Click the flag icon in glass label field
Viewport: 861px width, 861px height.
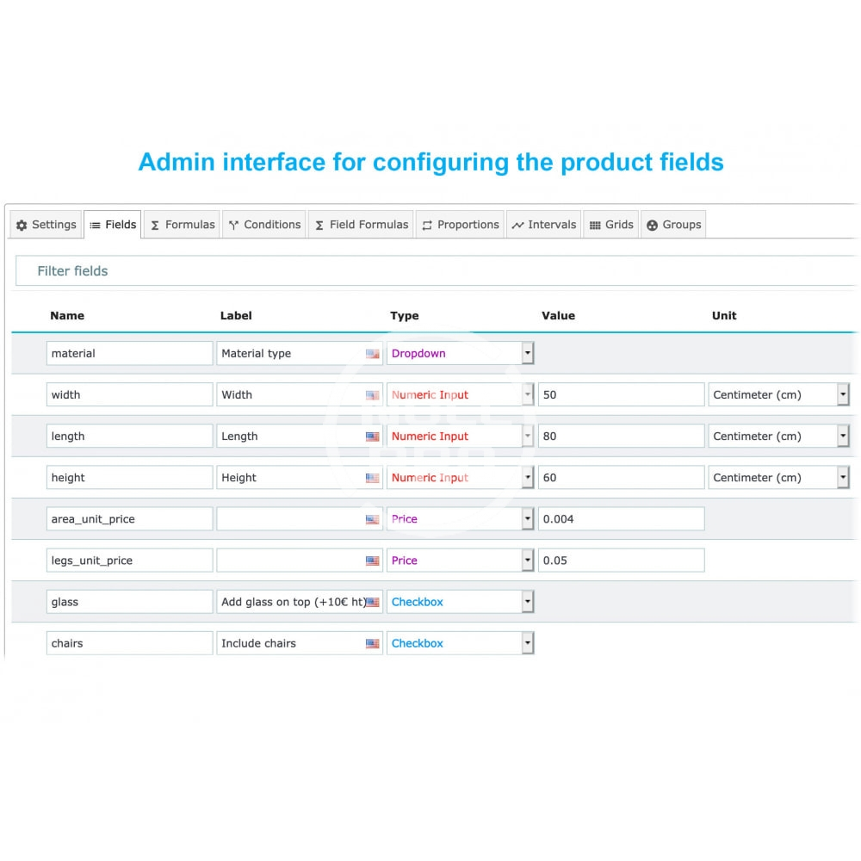coord(372,602)
